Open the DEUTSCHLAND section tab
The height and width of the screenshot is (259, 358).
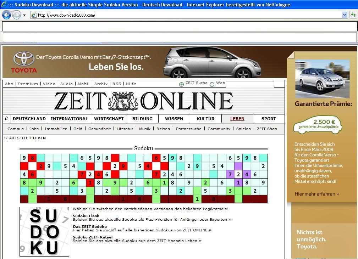29,119
